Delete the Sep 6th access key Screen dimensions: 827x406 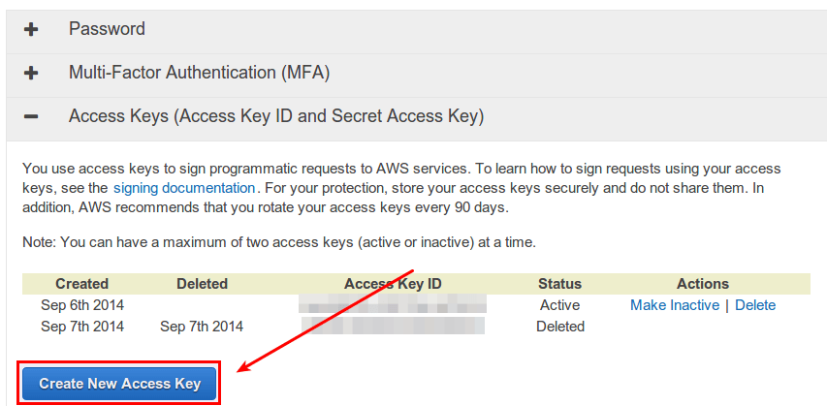coord(755,305)
